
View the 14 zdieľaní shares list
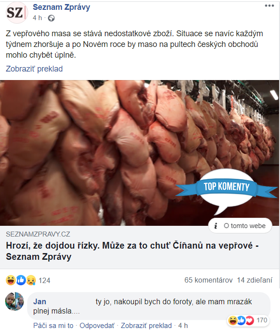(254, 280)
